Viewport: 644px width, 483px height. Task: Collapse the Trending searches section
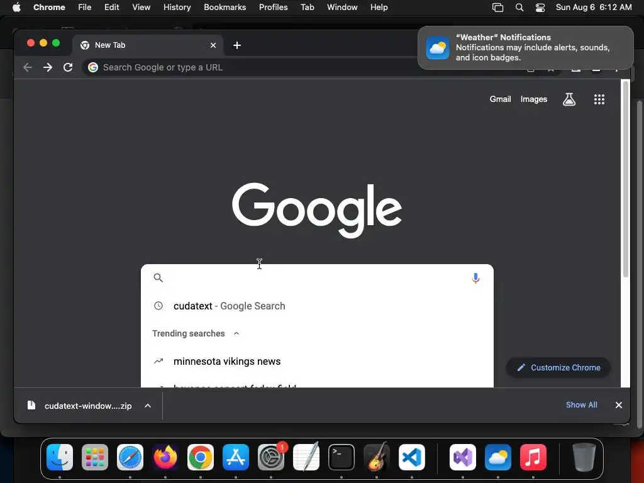236,333
